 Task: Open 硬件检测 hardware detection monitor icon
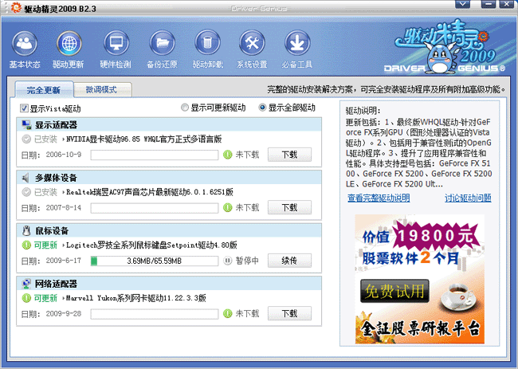coord(116,44)
